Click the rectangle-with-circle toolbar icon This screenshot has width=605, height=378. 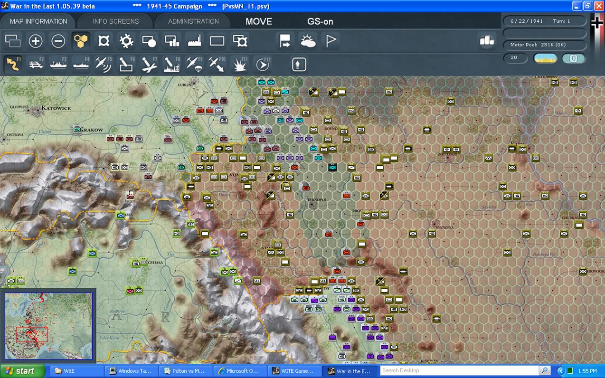[149, 41]
